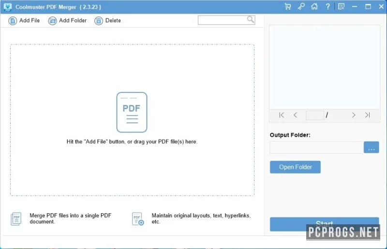This screenshot has width=387, height=249.
Task: Click the Open Folder button
Action: tap(295, 167)
